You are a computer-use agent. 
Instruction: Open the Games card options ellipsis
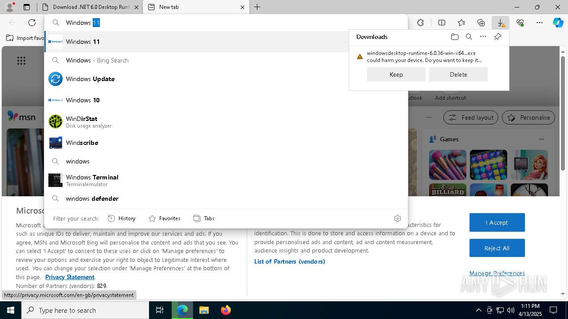(x=542, y=139)
